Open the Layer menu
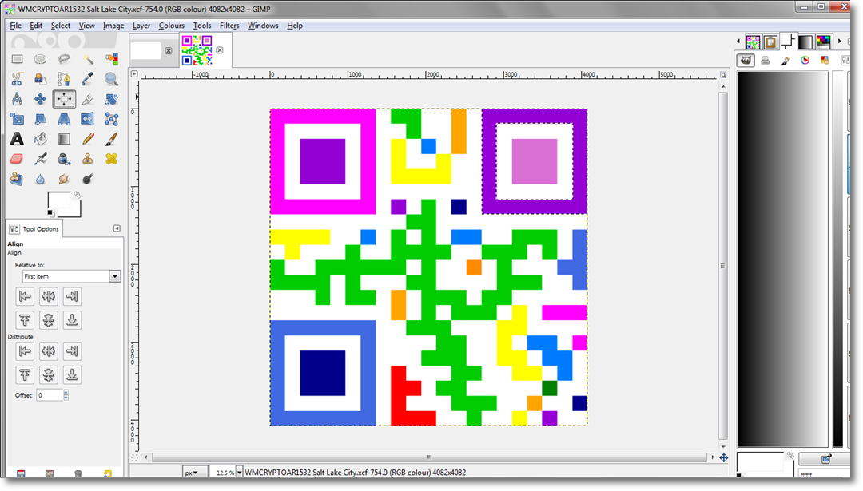 tap(141, 26)
